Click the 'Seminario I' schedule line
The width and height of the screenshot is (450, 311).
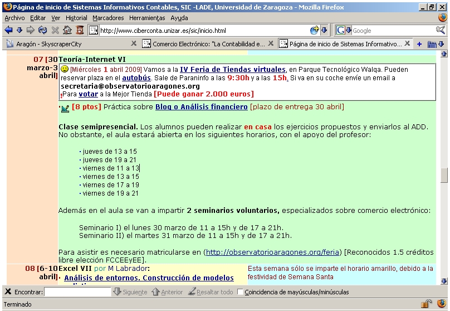181,228
